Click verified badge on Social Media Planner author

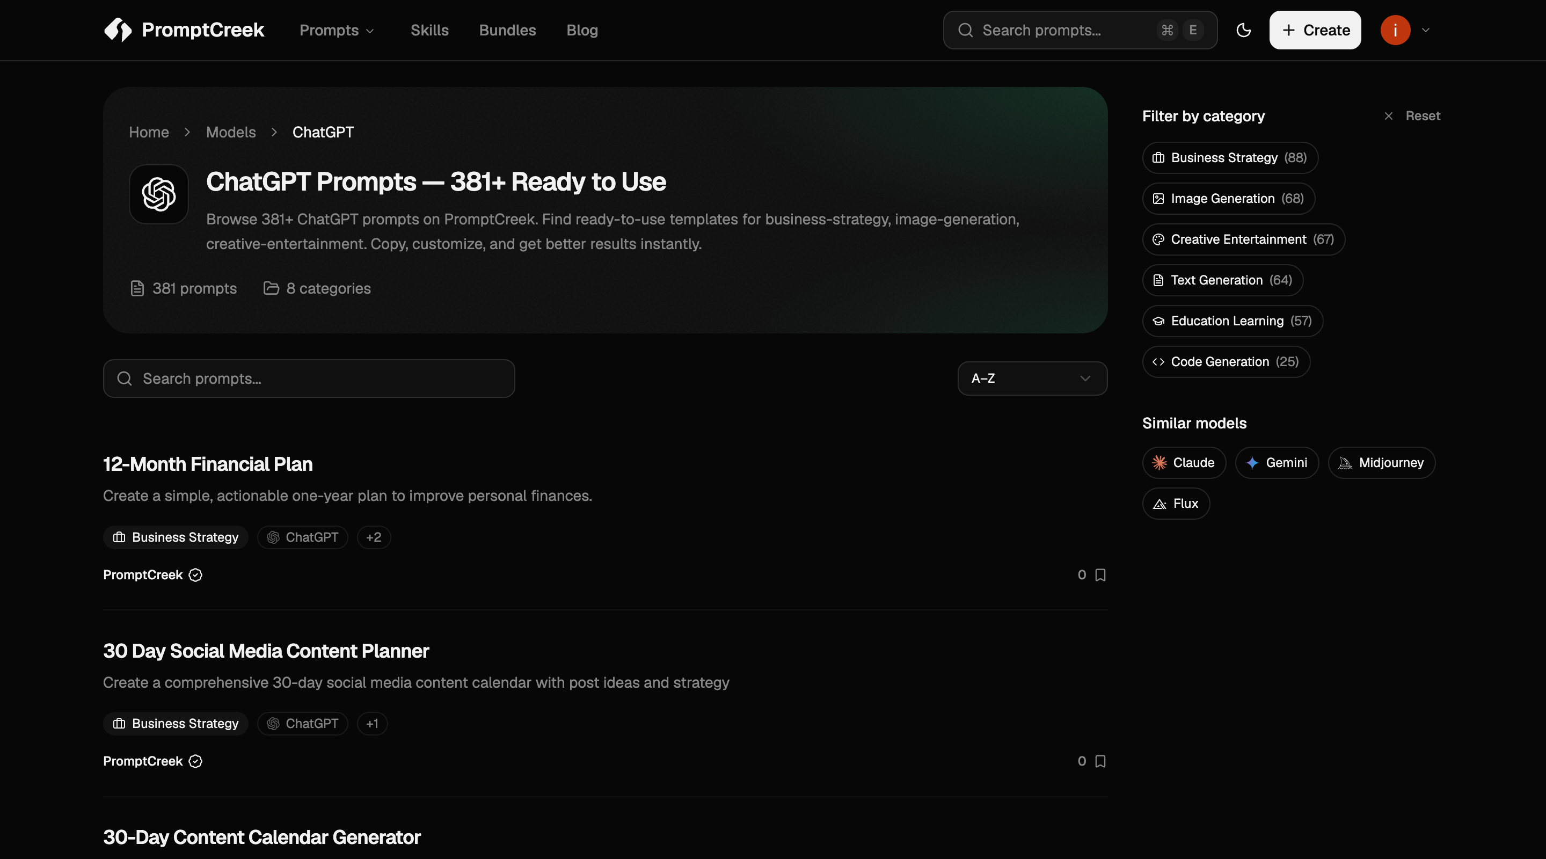coord(195,761)
